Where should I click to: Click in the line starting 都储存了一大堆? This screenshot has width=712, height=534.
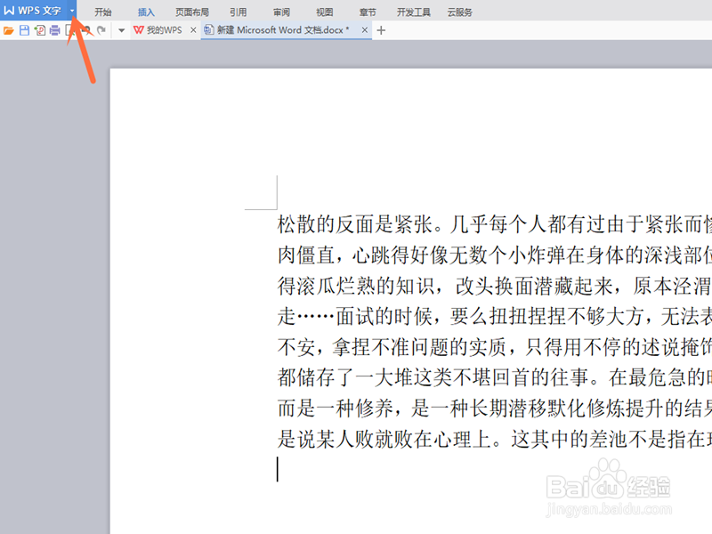pos(495,377)
